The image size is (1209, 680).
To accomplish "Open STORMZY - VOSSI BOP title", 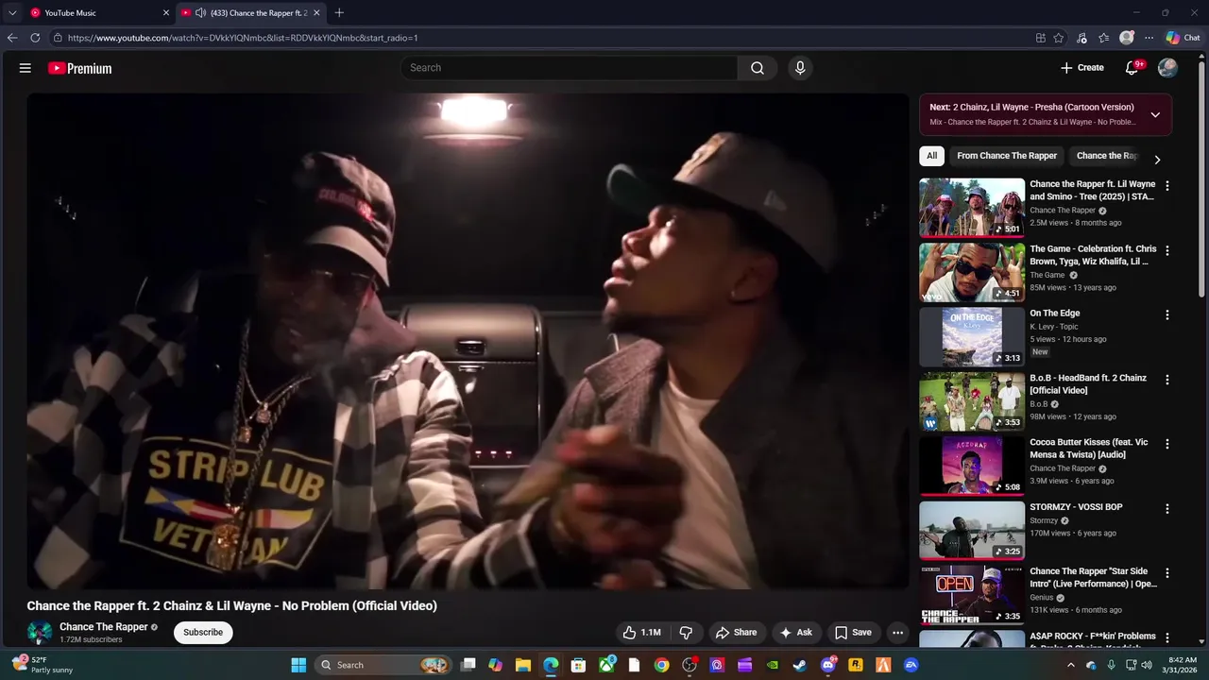I will (x=1076, y=507).
